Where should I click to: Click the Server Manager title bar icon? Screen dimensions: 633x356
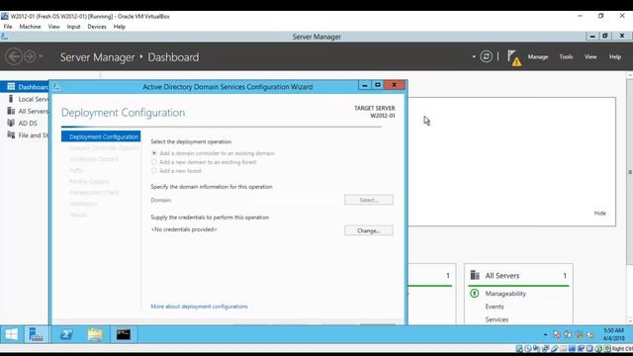4,37
